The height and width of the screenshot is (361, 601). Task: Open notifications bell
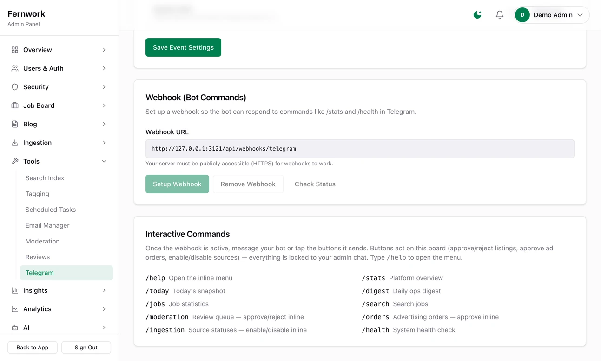500,15
